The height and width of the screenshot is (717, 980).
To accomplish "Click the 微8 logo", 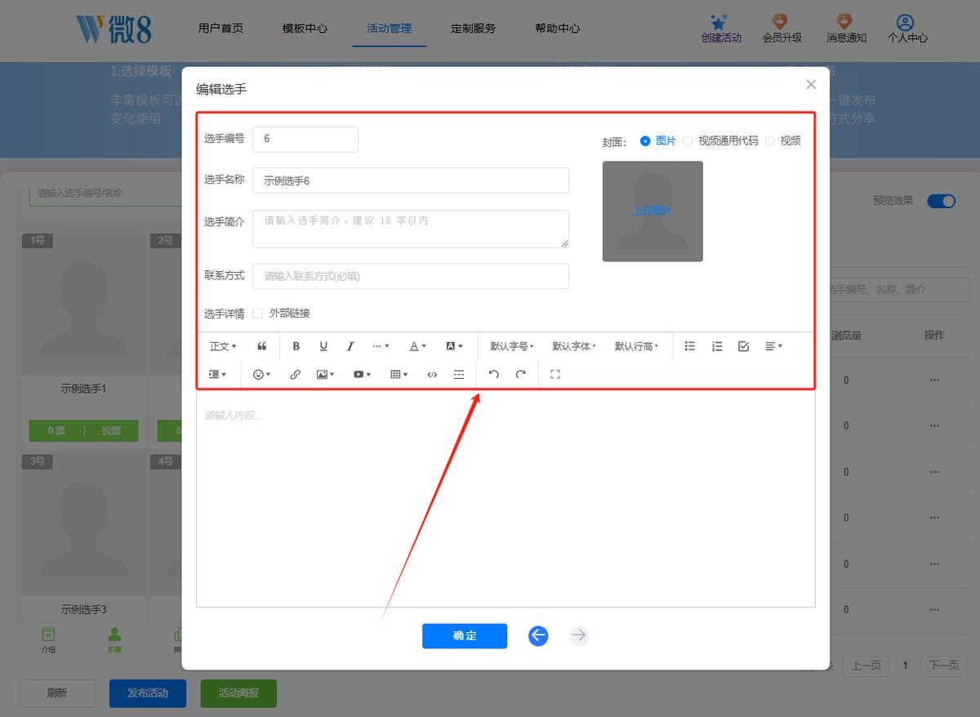I will pyautogui.click(x=114, y=29).
